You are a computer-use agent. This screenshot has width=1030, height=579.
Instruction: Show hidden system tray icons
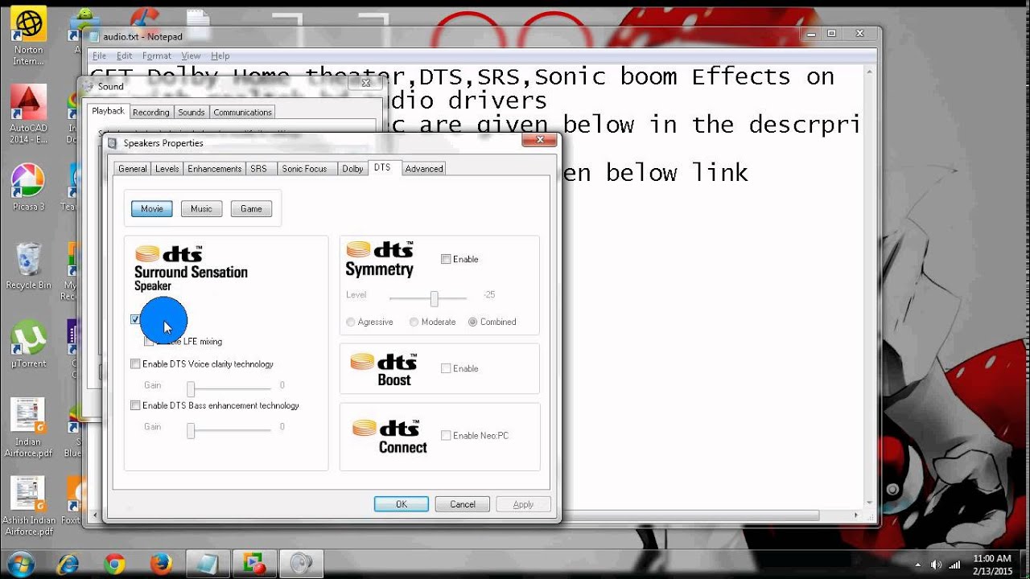coord(918,564)
